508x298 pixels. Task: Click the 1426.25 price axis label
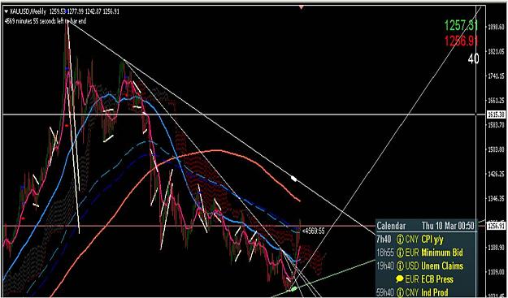click(495, 174)
